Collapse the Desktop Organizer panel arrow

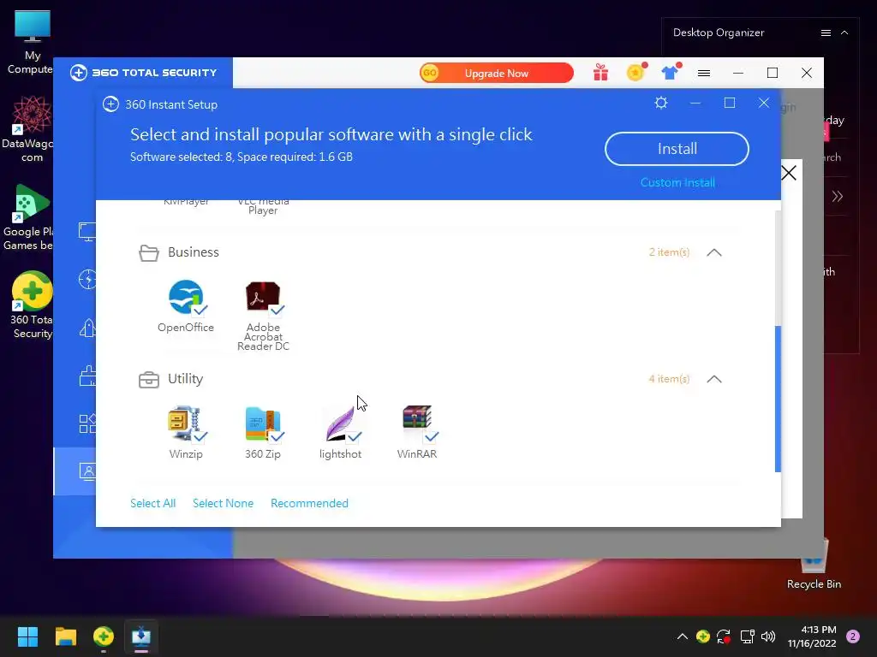[x=844, y=33]
